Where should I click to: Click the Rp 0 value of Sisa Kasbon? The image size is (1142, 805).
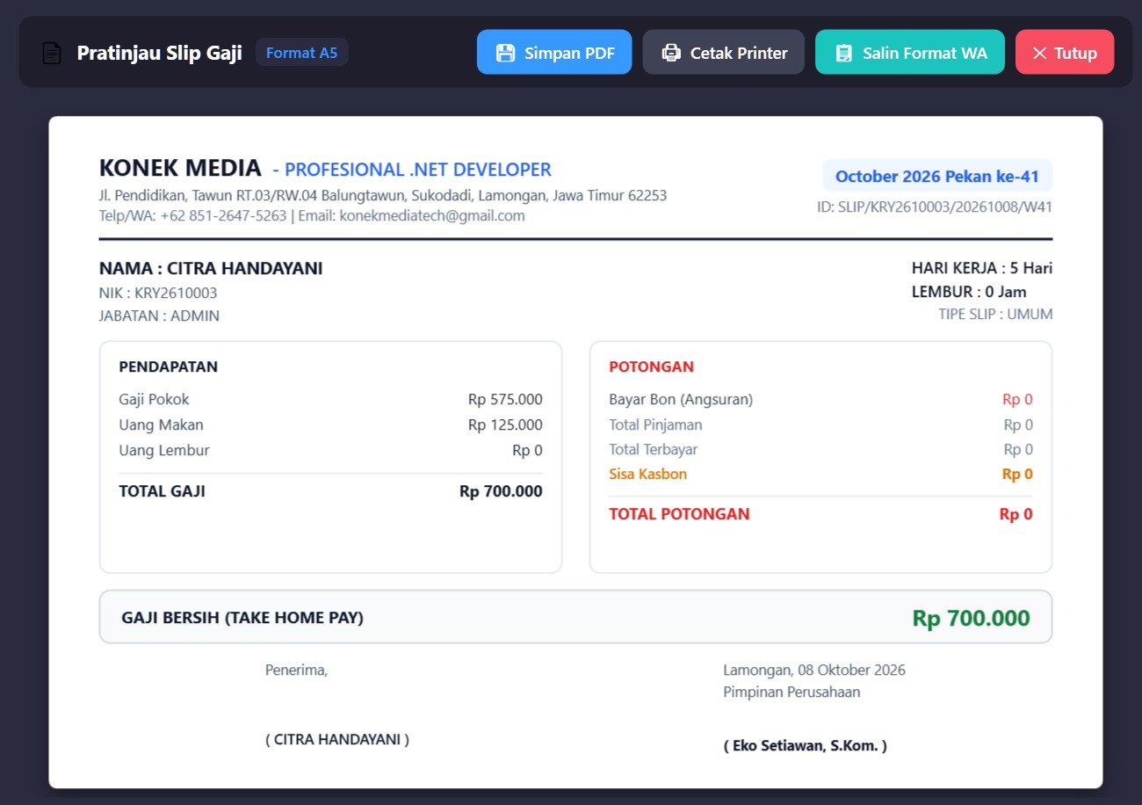coord(1018,474)
